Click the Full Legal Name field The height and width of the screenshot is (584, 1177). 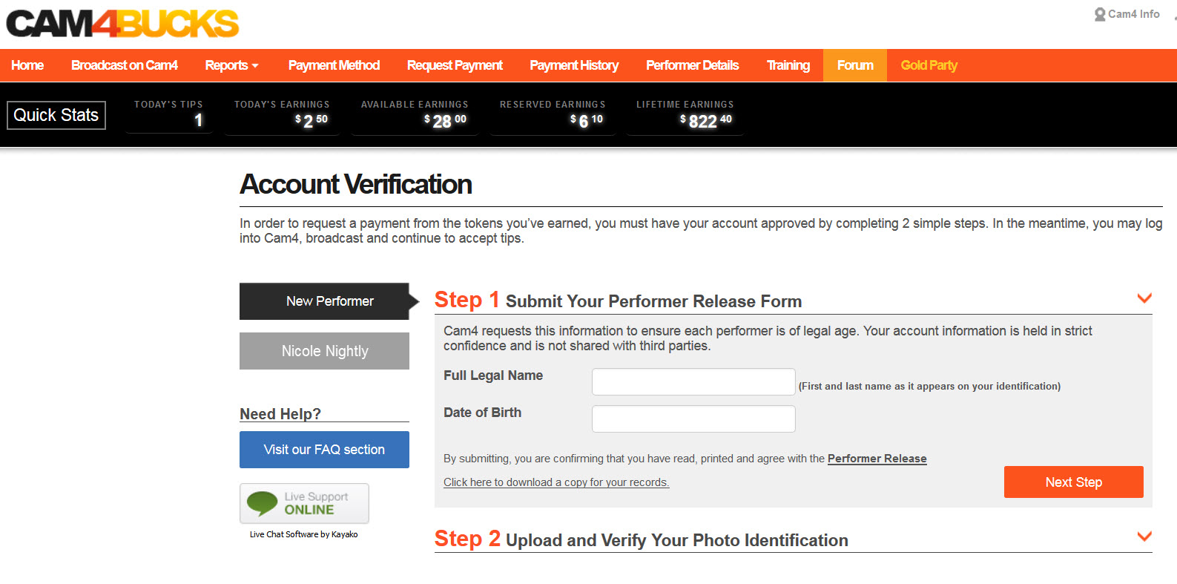pyautogui.click(x=693, y=382)
